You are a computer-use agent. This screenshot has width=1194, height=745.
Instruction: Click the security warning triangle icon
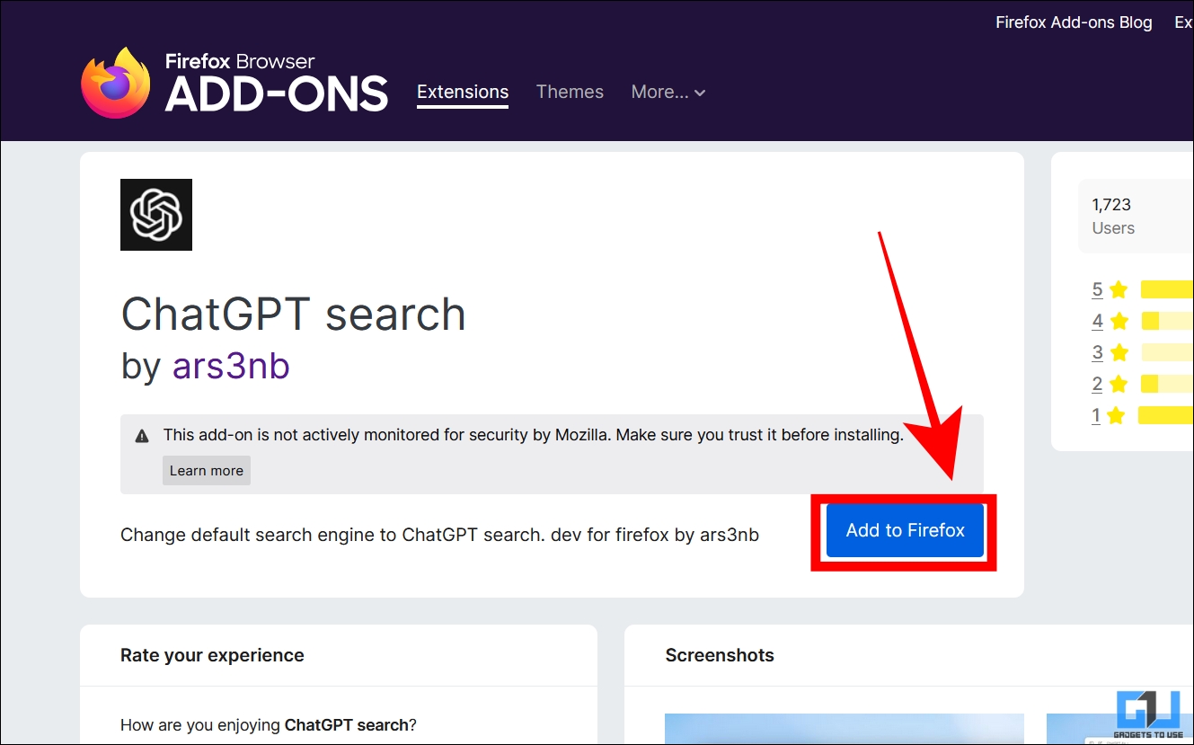coord(142,436)
